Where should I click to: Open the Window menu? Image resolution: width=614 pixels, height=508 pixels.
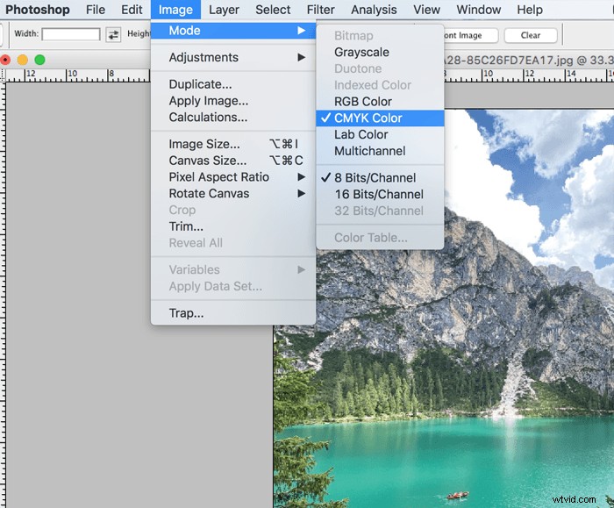pyautogui.click(x=479, y=10)
